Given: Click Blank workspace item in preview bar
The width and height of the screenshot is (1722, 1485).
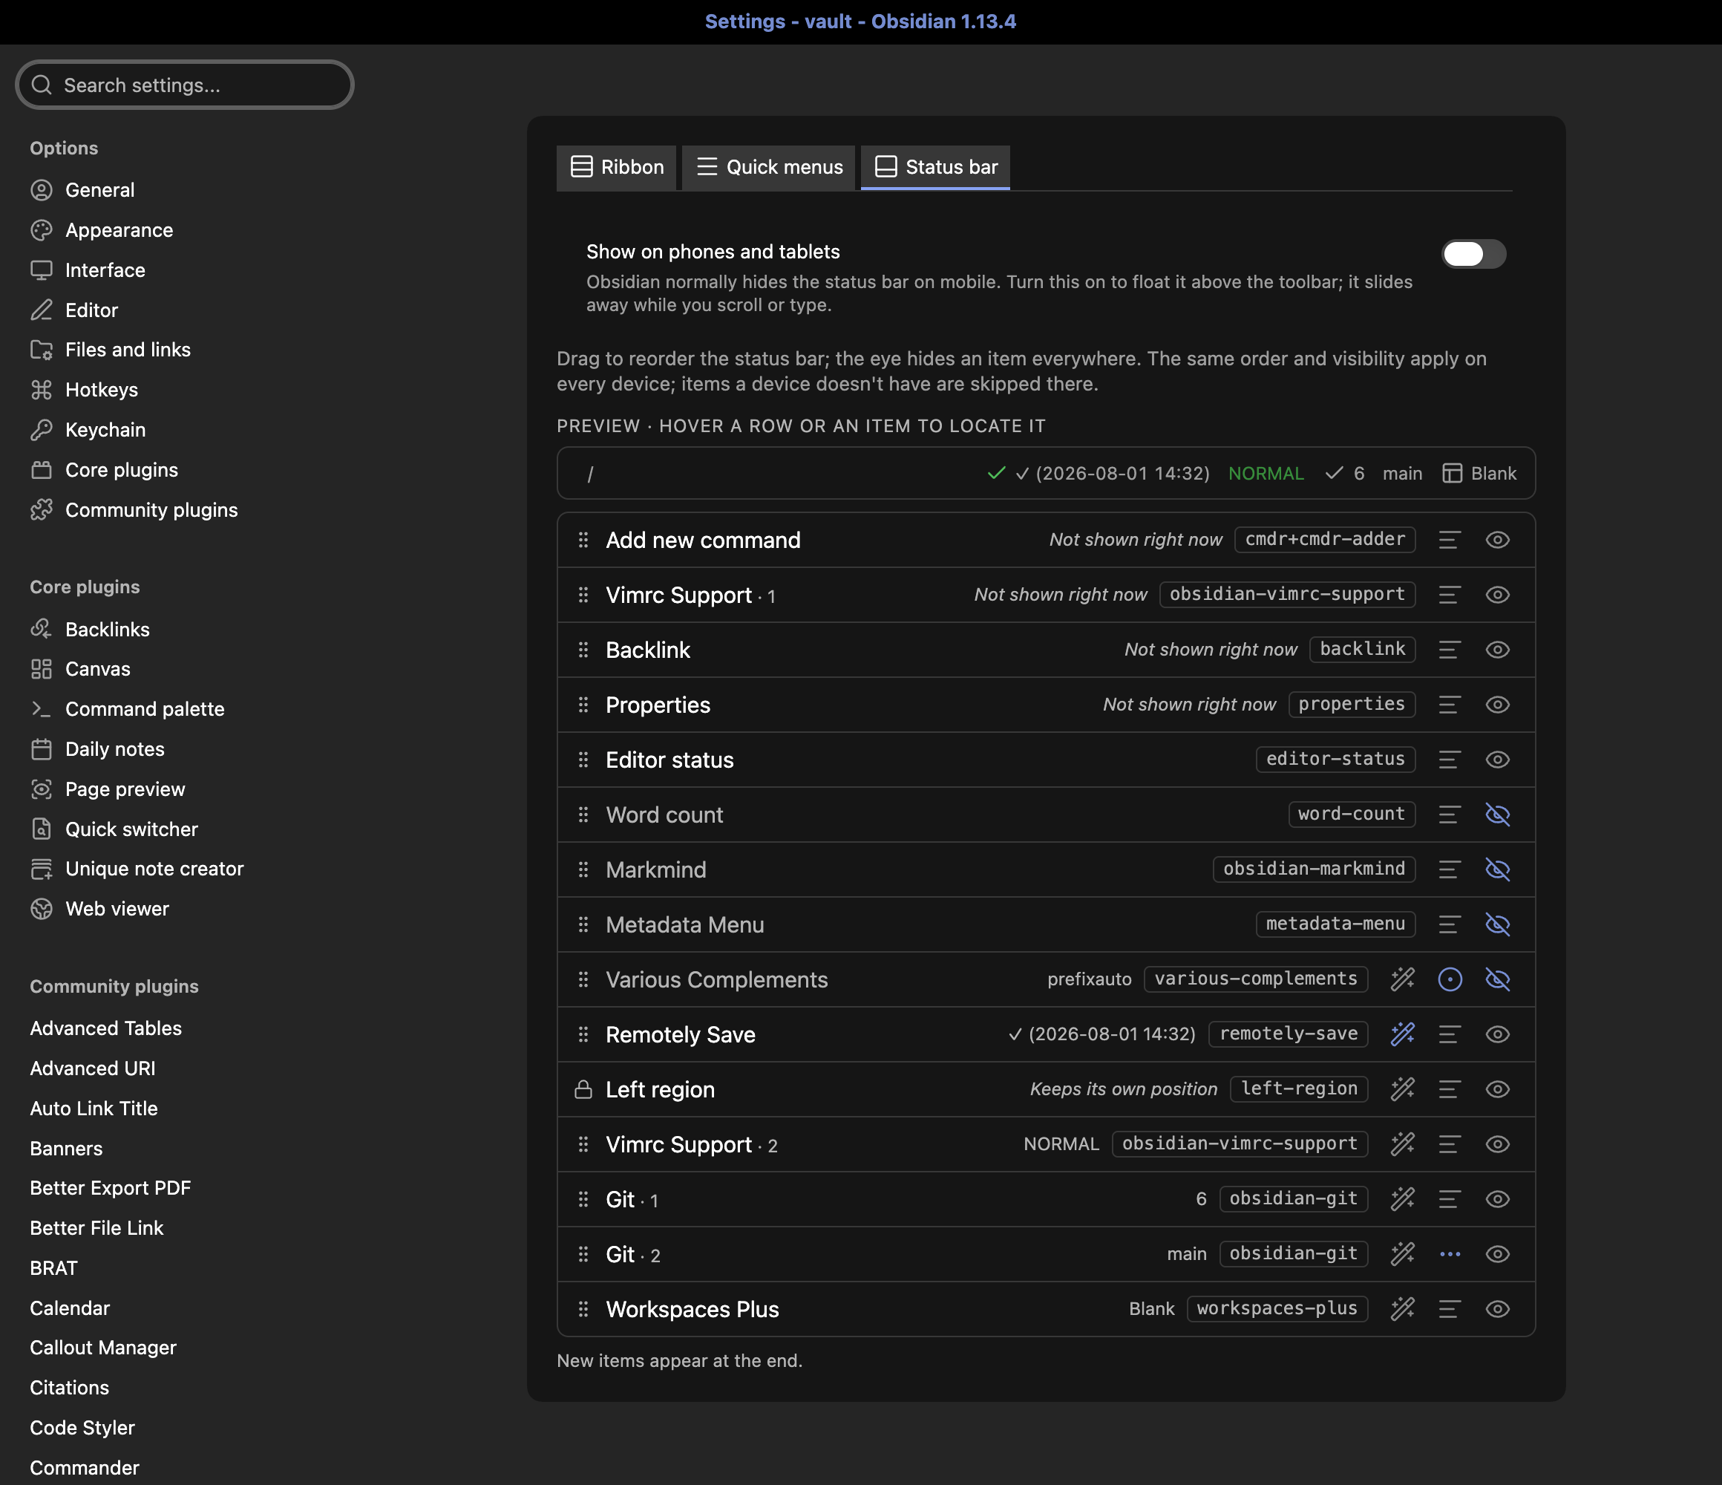Looking at the screenshot, I should point(1479,473).
